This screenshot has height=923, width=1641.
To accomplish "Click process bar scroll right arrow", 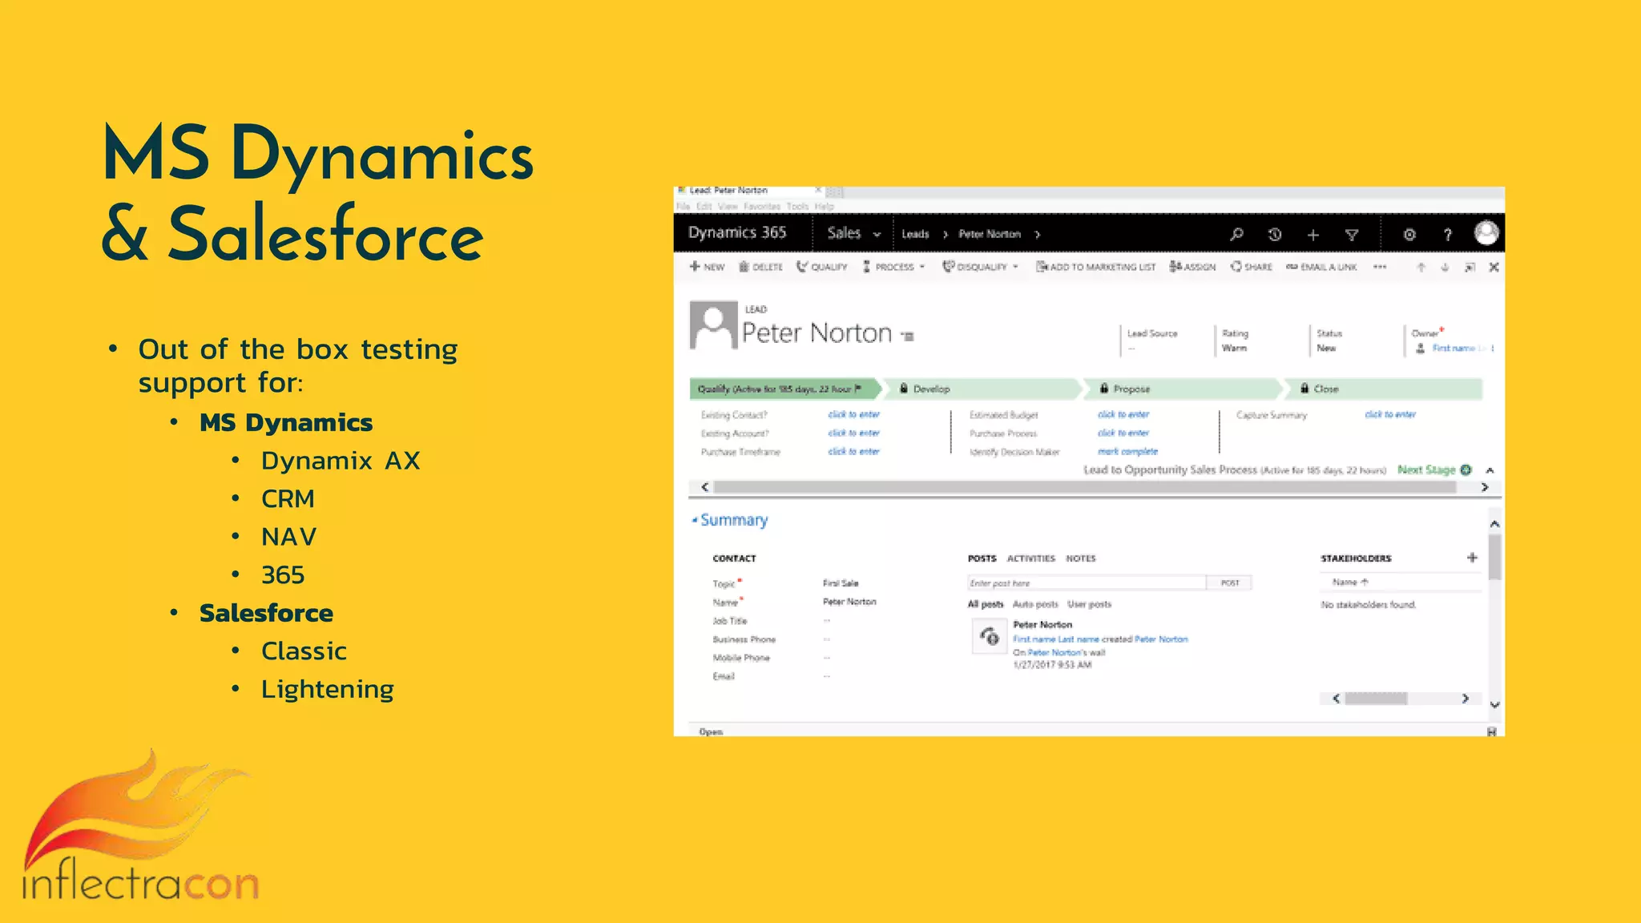I will (1485, 487).
